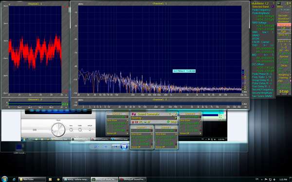The image size is (292, 182).
Task: Toggle SFDR measurement in MultiMeter
Action: click(255, 39)
